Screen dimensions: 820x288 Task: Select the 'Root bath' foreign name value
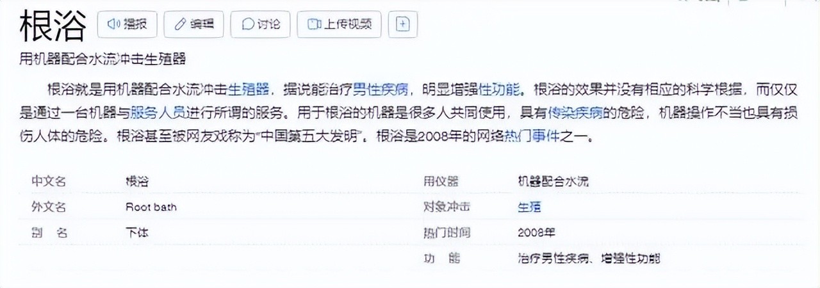pos(151,207)
